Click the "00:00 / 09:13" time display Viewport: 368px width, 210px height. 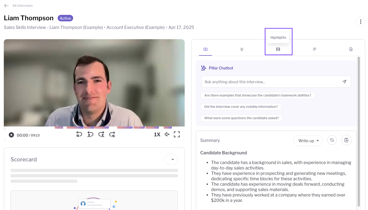click(x=28, y=135)
